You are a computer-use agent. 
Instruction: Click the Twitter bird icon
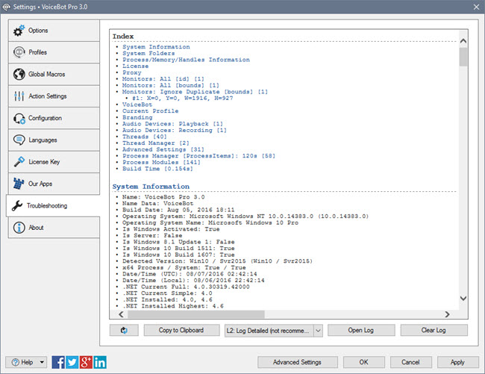(72, 362)
